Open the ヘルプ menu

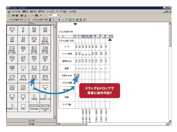72,12
